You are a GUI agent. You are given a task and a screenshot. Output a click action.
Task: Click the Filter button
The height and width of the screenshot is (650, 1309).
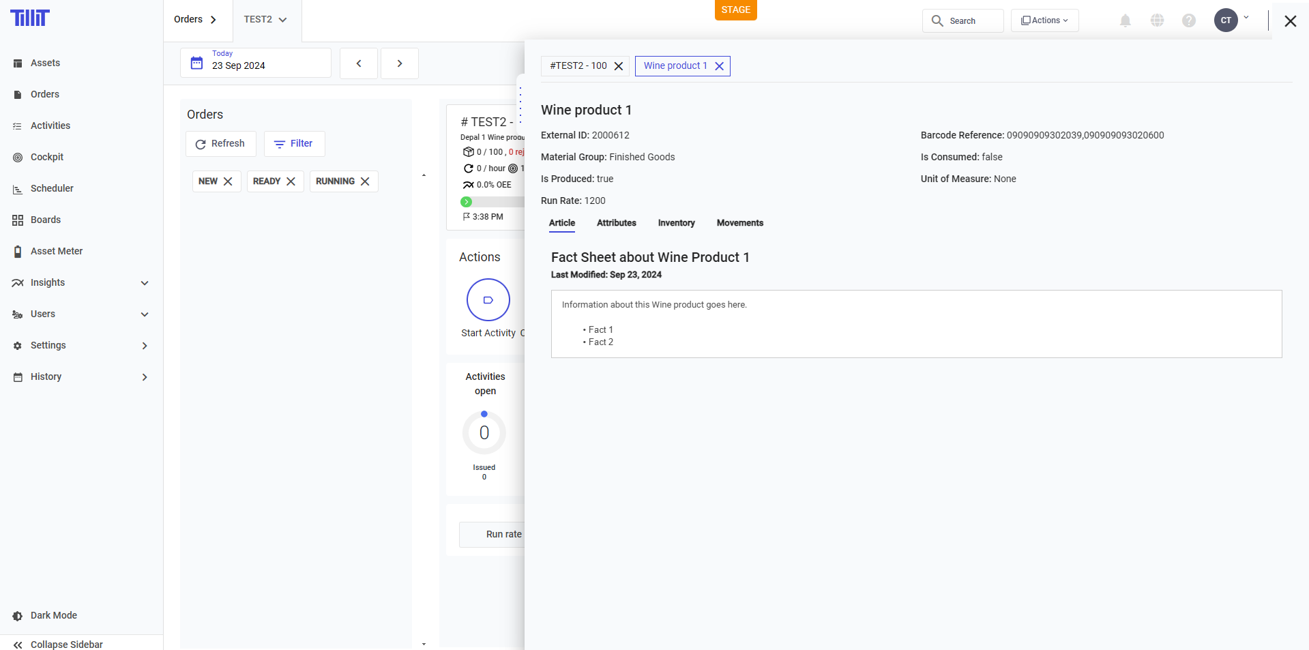(294, 144)
